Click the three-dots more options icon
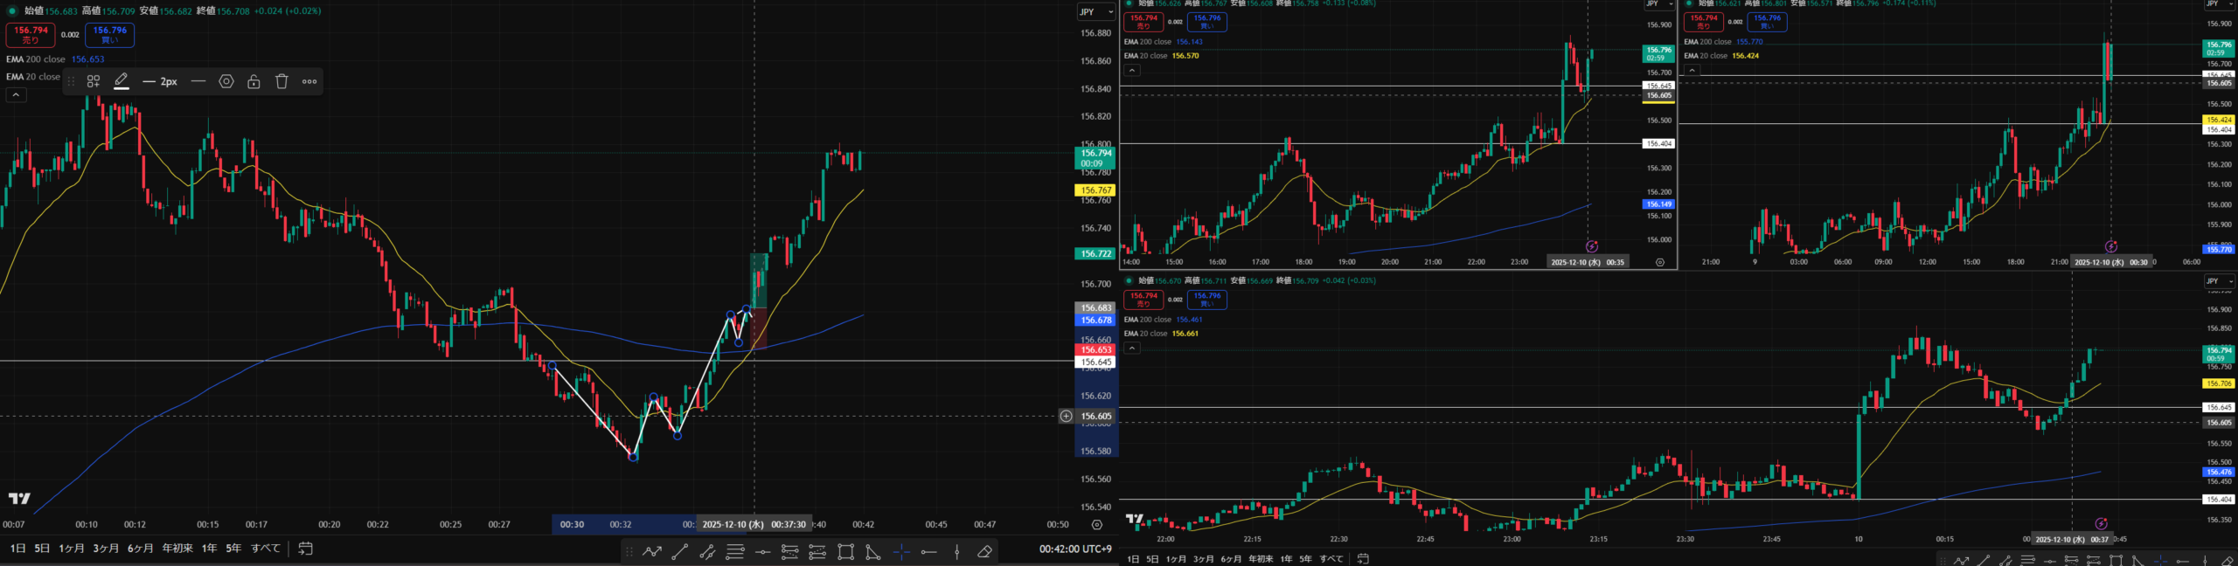2238x566 pixels. pos(309,81)
